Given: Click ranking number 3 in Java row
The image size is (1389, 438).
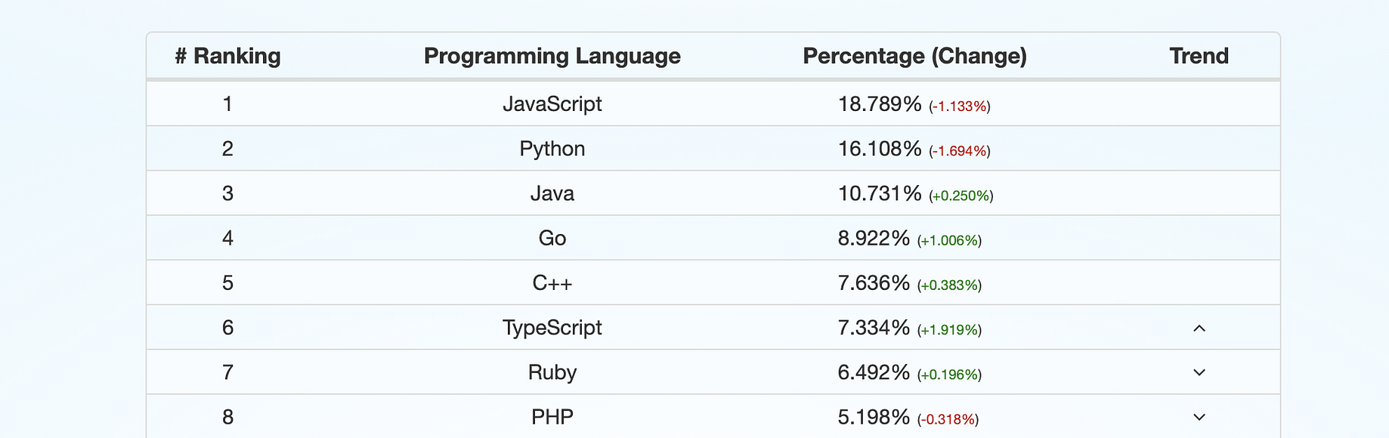Looking at the screenshot, I should 227,193.
